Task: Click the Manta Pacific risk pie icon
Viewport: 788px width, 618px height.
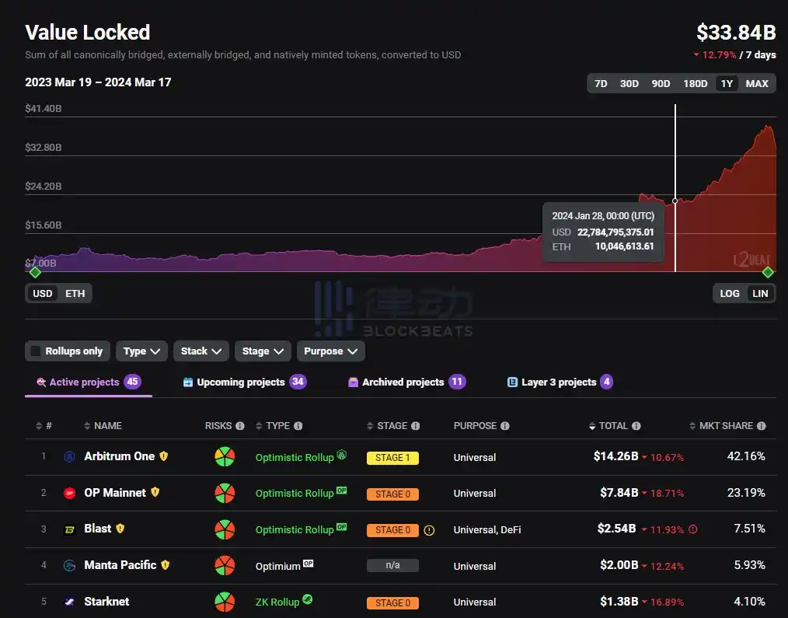Action: pos(225,566)
